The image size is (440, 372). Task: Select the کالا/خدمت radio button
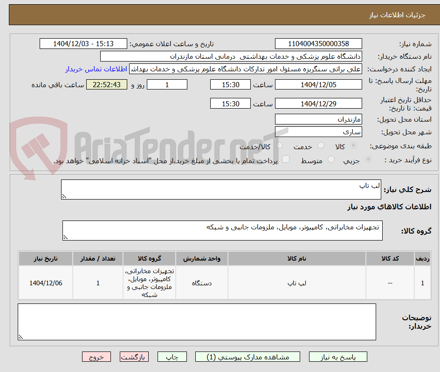point(279,145)
